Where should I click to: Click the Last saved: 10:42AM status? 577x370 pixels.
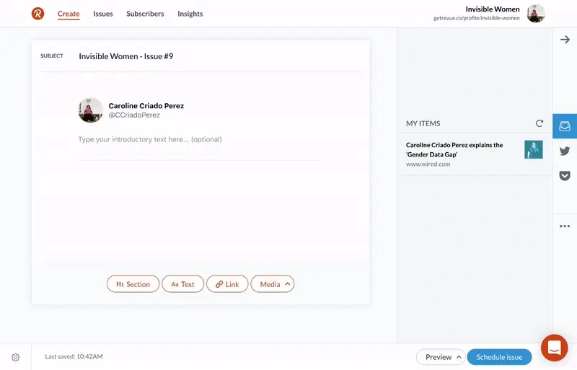[74, 356]
